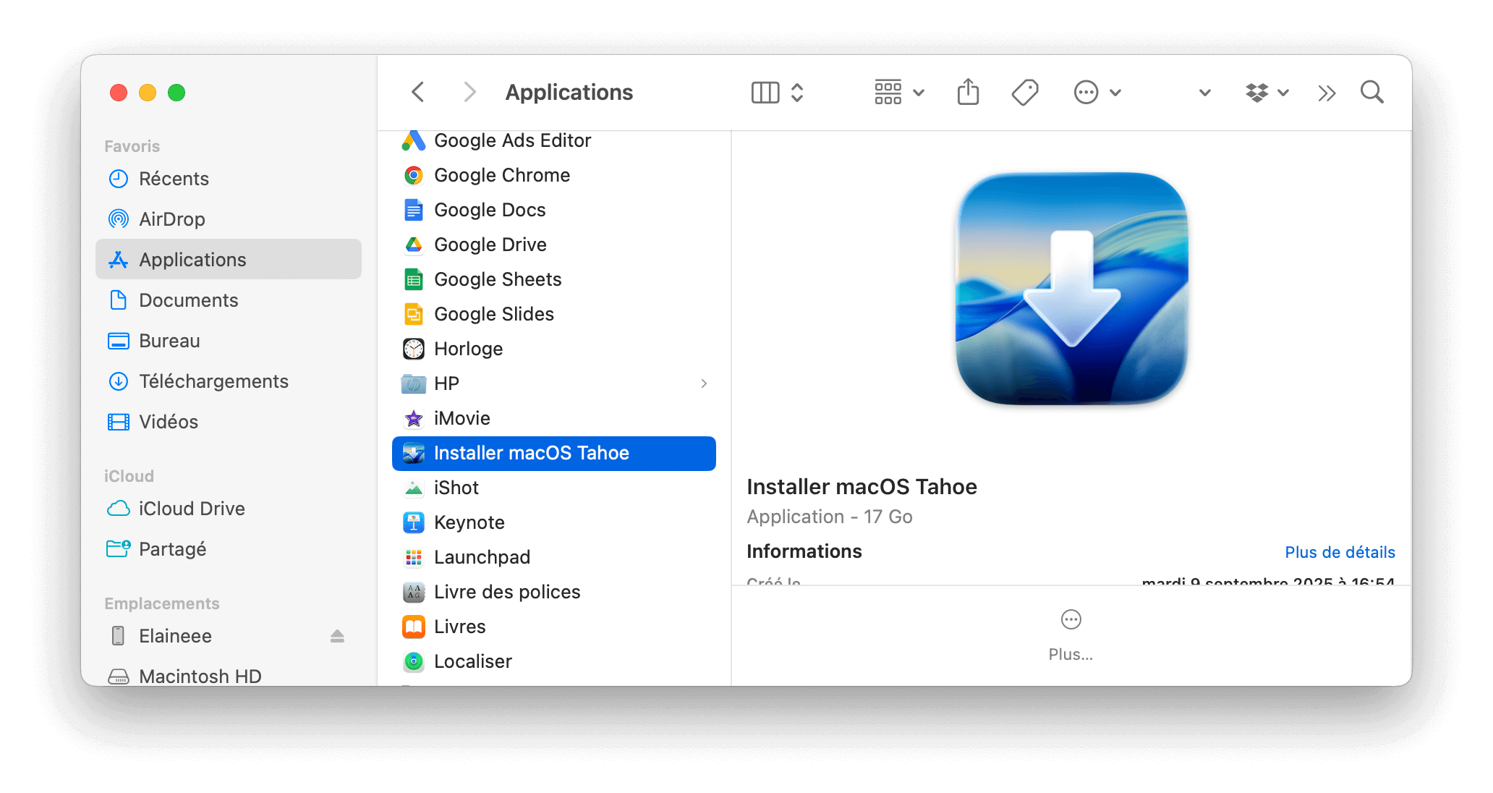The height and width of the screenshot is (793, 1493).
Task: Open Récents in the sidebar
Action: [229, 179]
